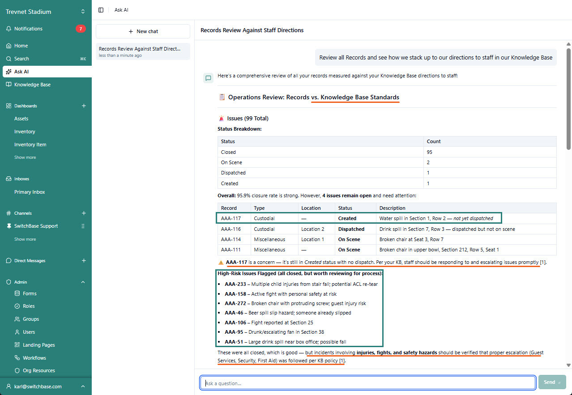Viewport: 572px width, 395px height.
Task: Click the Search magnifier icon
Action: coord(9,59)
